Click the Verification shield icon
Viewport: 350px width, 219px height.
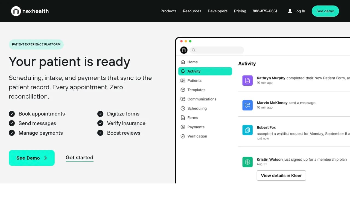click(x=183, y=136)
